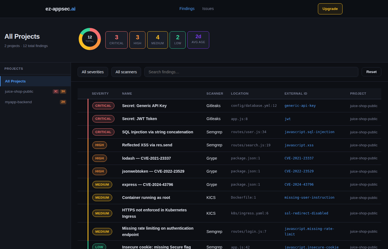The width and height of the screenshot is (388, 249).
Task: Switch to the Issues tab
Action: click(208, 9)
